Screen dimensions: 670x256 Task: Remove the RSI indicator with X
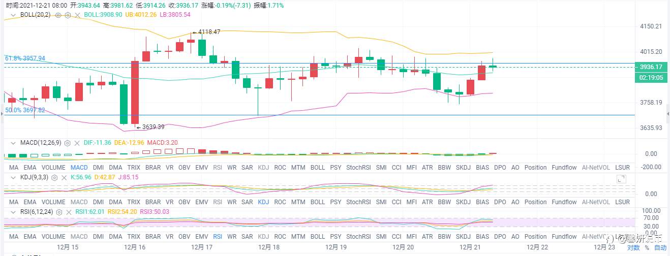(69, 212)
